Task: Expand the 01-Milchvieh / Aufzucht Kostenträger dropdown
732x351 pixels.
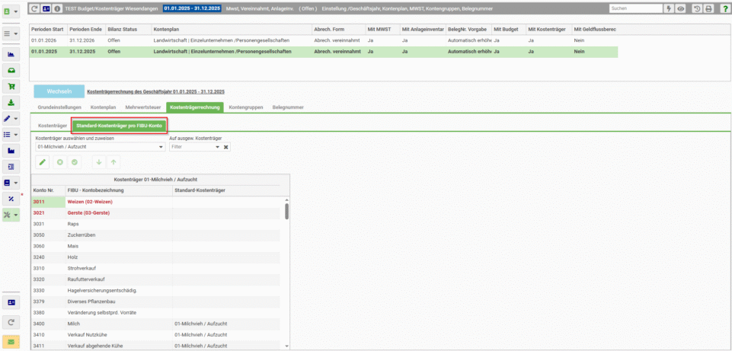Action: (161, 147)
